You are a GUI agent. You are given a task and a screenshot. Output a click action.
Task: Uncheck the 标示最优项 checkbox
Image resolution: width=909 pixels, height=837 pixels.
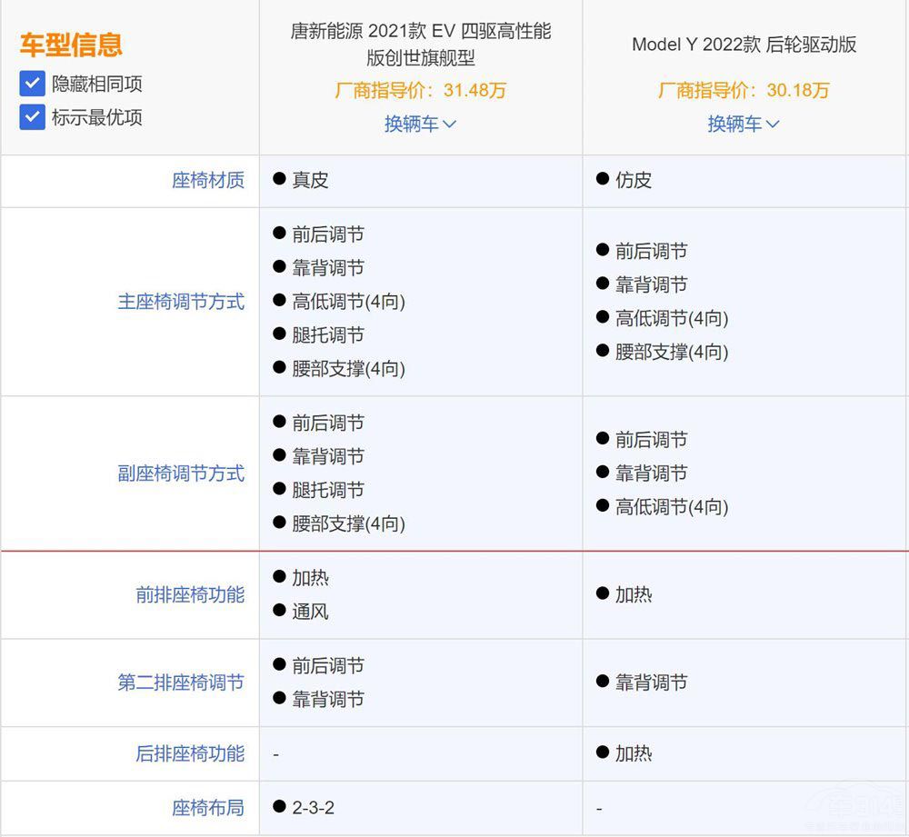33,117
